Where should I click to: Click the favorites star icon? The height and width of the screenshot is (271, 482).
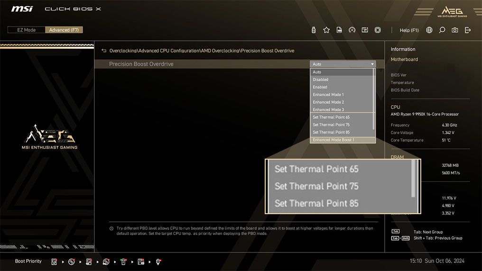tap(326, 30)
